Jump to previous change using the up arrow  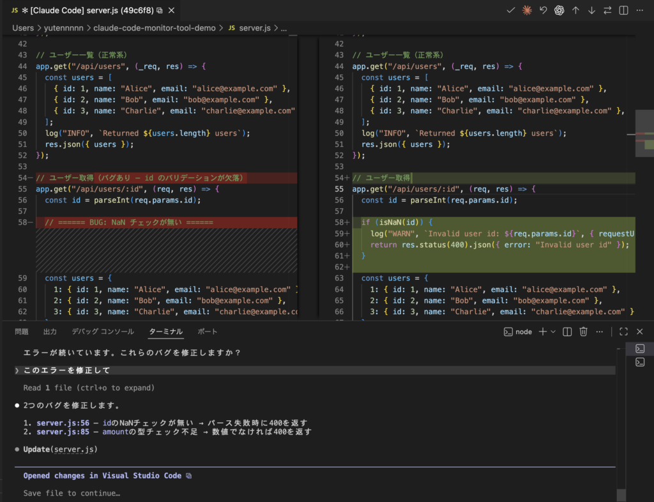(x=574, y=10)
